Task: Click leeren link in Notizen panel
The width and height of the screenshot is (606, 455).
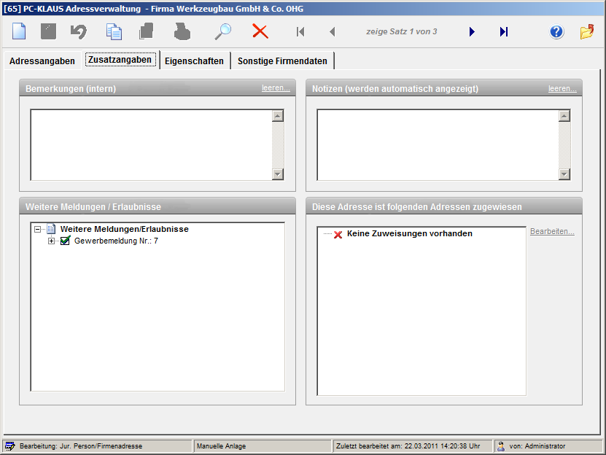Action: click(x=562, y=88)
